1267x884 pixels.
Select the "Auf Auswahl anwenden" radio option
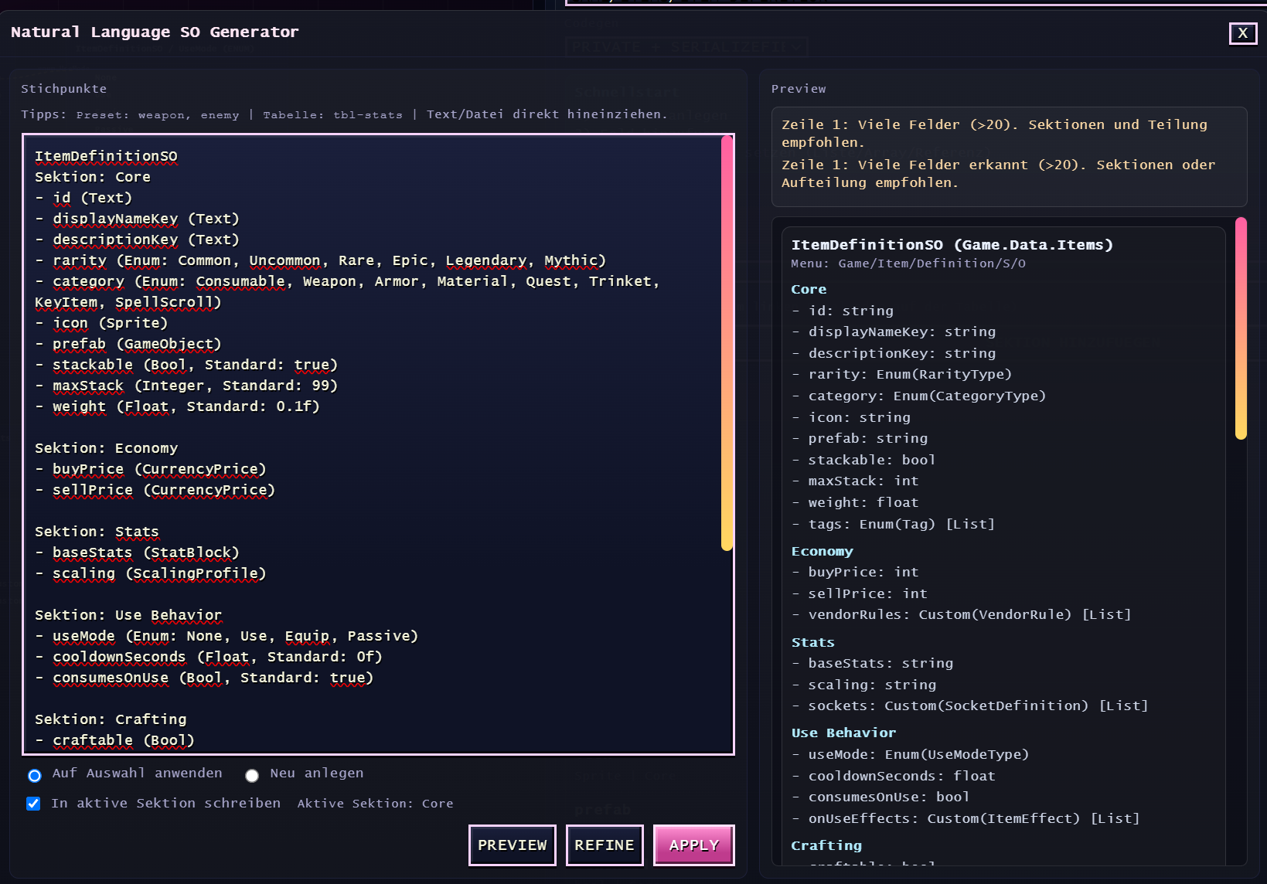(x=35, y=775)
